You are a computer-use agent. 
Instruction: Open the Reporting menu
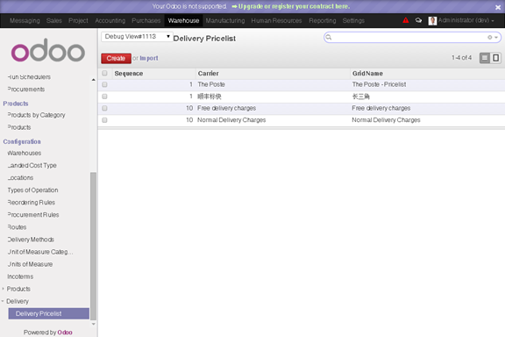(323, 21)
